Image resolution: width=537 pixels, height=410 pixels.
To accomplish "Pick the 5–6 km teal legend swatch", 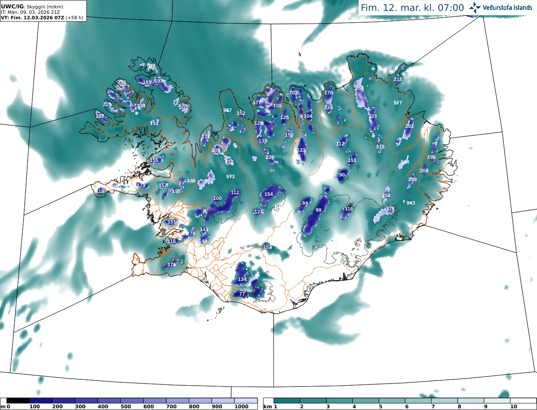I will pyautogui.click(x=392, y=401).
